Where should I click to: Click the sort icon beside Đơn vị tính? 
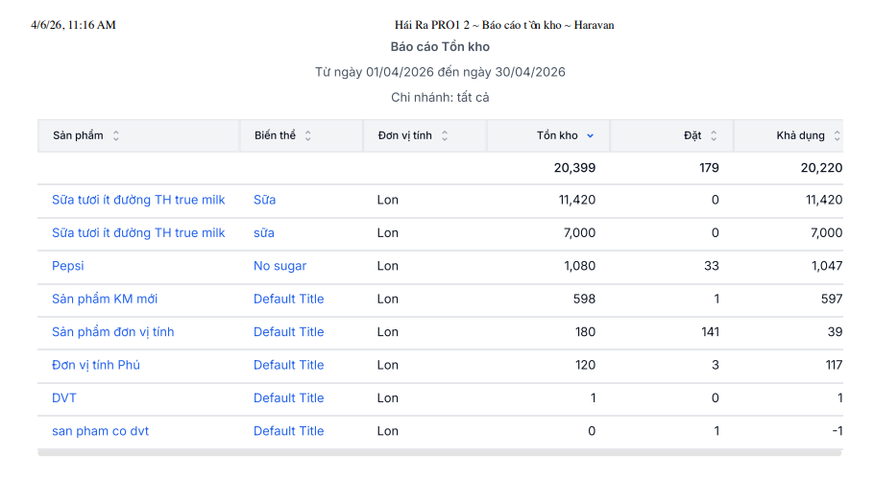445,136
